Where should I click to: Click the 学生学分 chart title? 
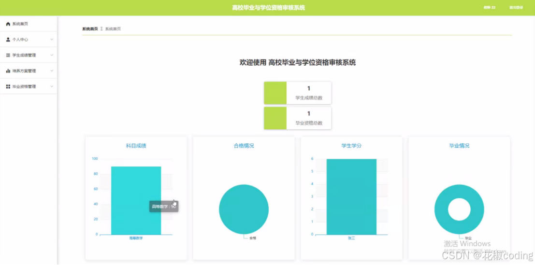pos(351,146)
